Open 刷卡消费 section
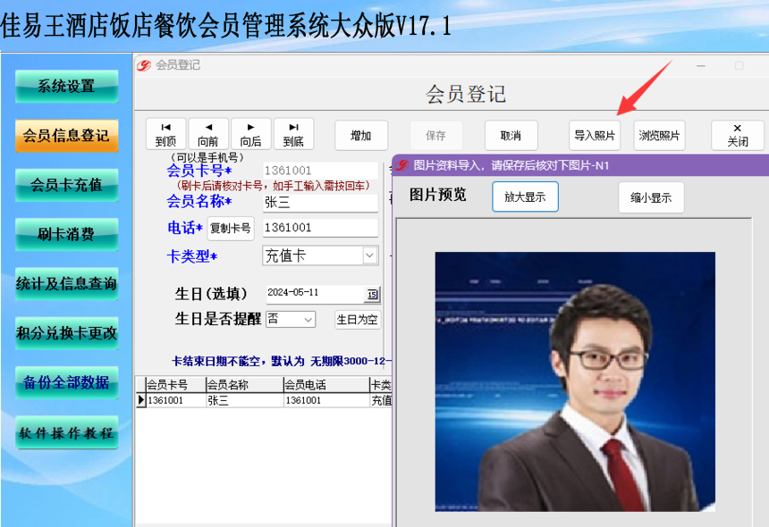The height and width of the screenshot is (527, 769). pos(67,235)
